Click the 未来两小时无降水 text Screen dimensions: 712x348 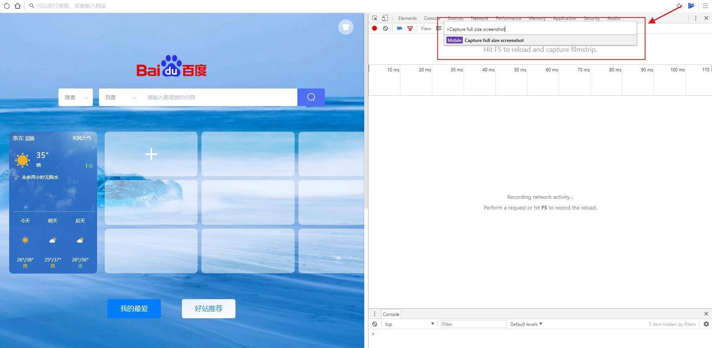[40, 177]
